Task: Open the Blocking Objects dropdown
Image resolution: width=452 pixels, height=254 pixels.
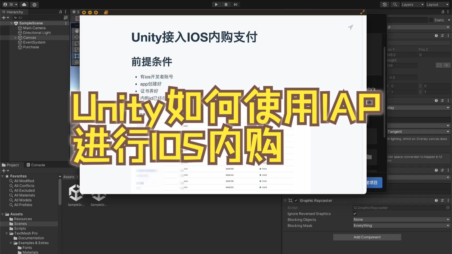Action: [x=401, y=219]
